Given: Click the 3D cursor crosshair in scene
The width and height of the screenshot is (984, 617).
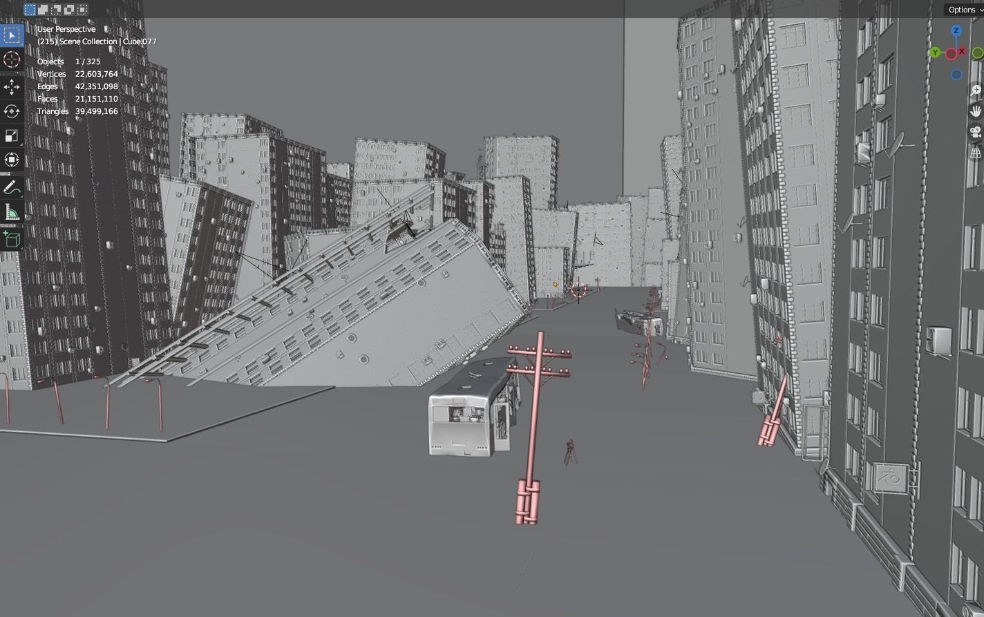Looking at the screenshot, I should click(x=578, y=291).
